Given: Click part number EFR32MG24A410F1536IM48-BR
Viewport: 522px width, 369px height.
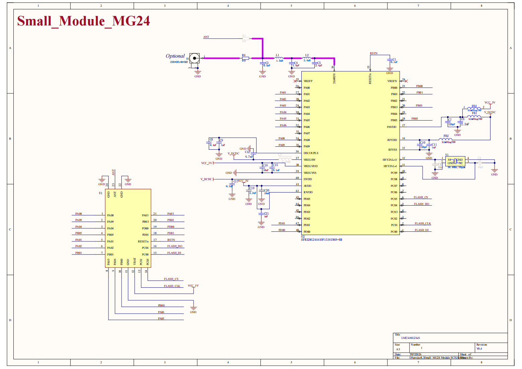Looking at the screenshot, I should point(321,240).
